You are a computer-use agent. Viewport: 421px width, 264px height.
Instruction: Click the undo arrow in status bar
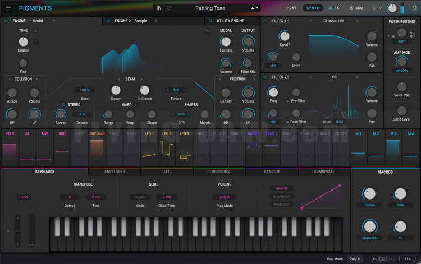tap(374, 259)
